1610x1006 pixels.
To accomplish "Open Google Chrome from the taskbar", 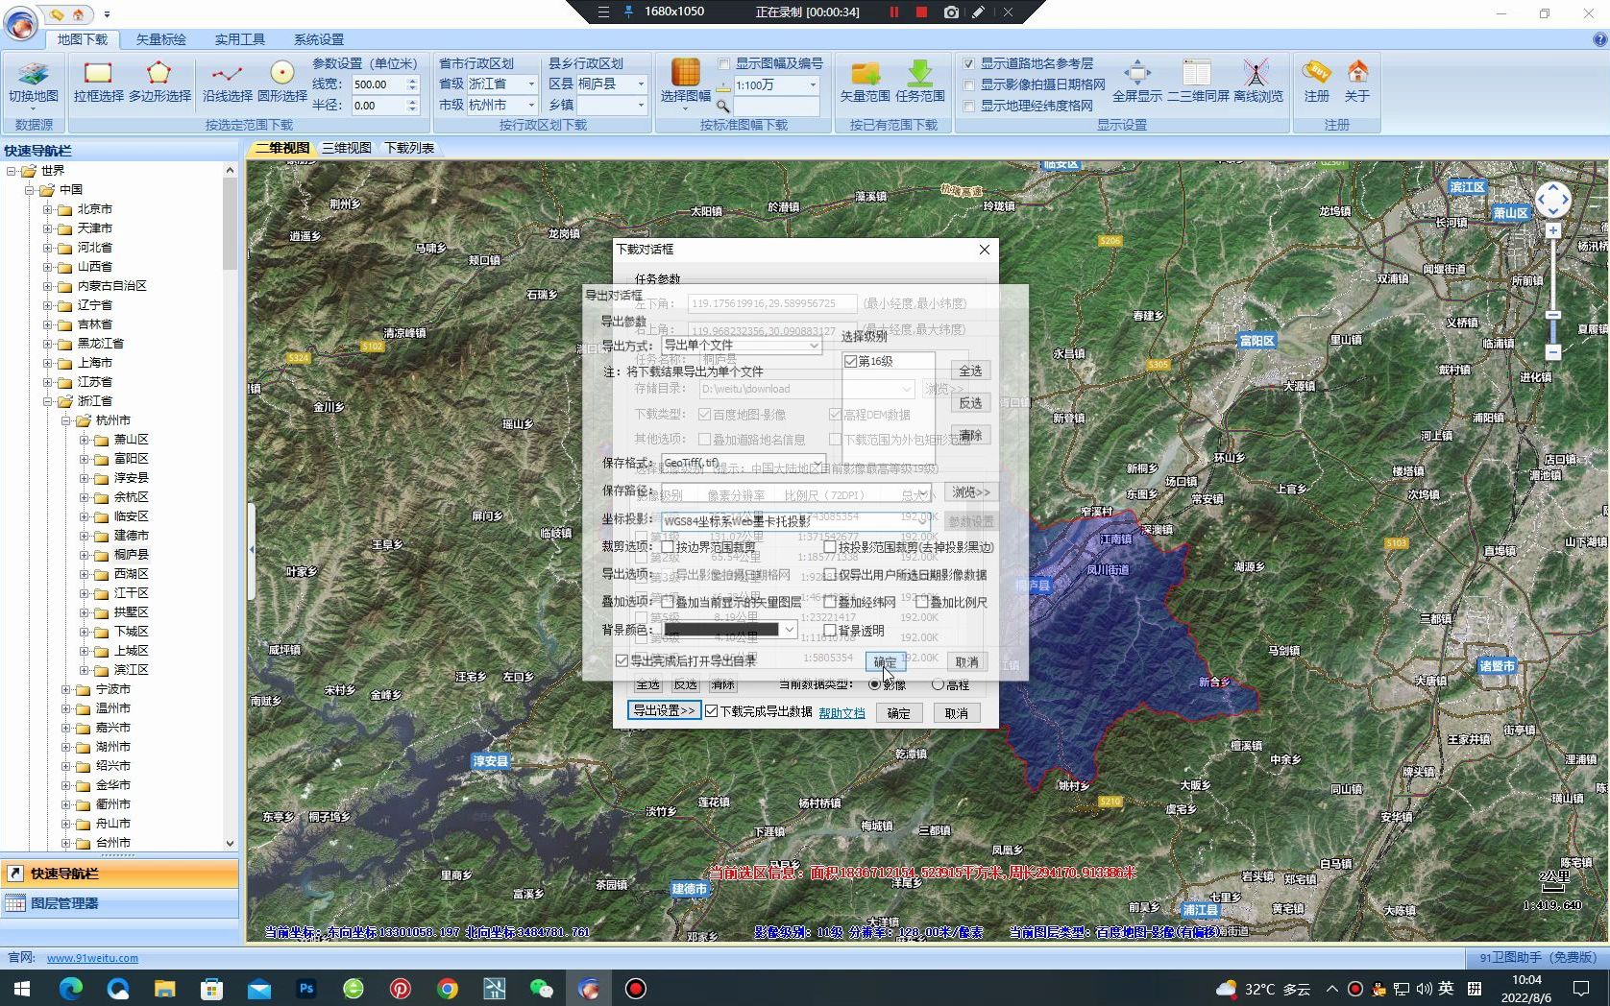I will pyautogui.click(x=448, y=988).
